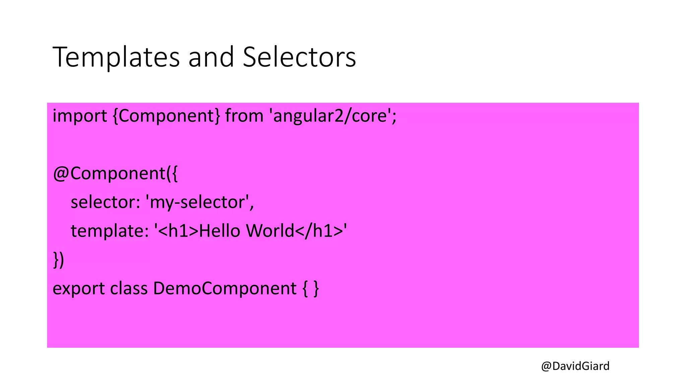The width and height of the screenshot is (686, 386).
Task: Click "{Component}" in the import statement
Action: point(166,116)
